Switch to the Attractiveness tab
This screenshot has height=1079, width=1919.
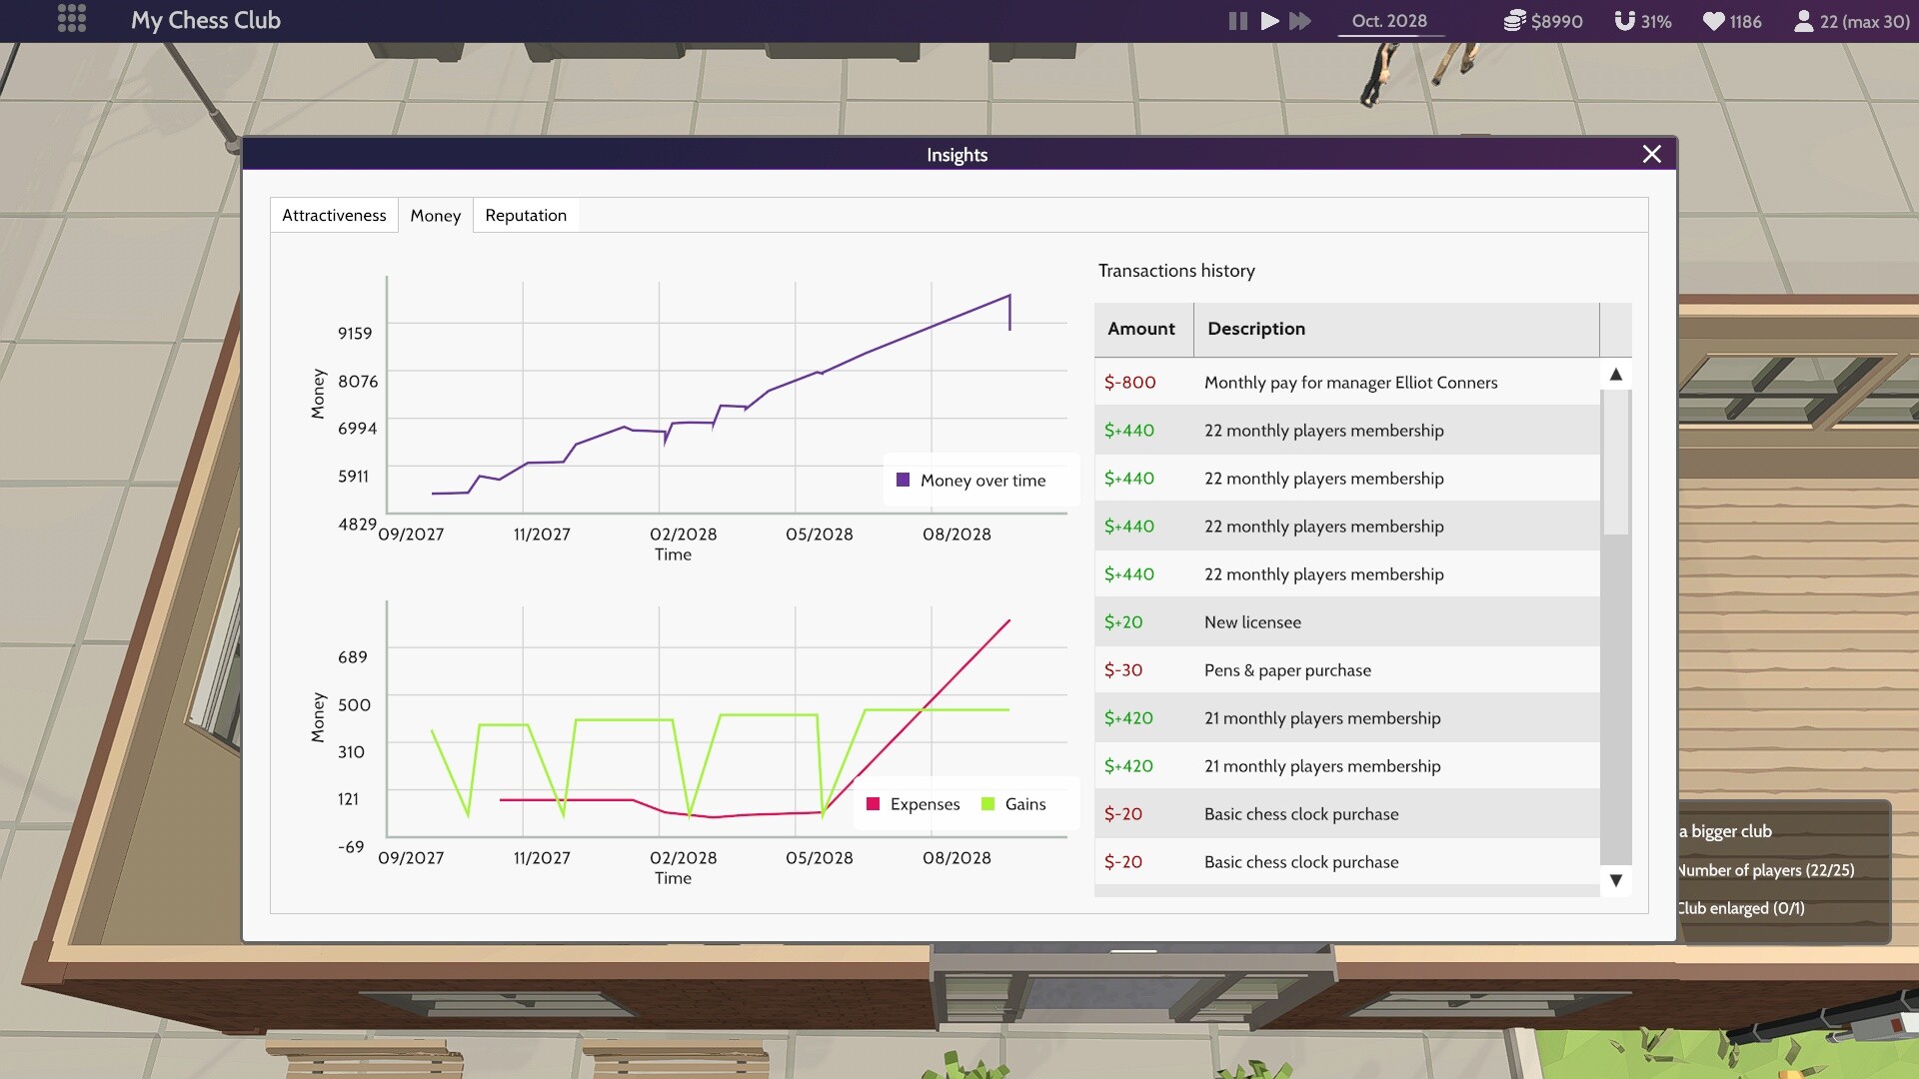coord(334,215)
